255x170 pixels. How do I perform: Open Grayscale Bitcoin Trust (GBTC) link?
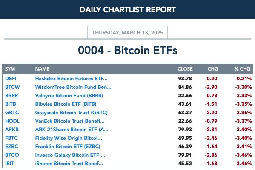tap(72, 113)
